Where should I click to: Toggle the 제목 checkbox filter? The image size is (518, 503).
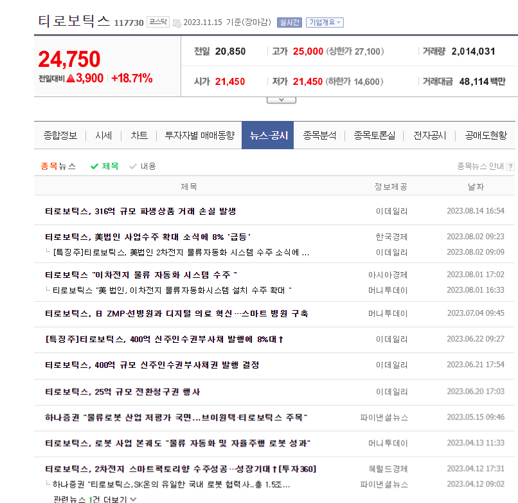[104, 166]
